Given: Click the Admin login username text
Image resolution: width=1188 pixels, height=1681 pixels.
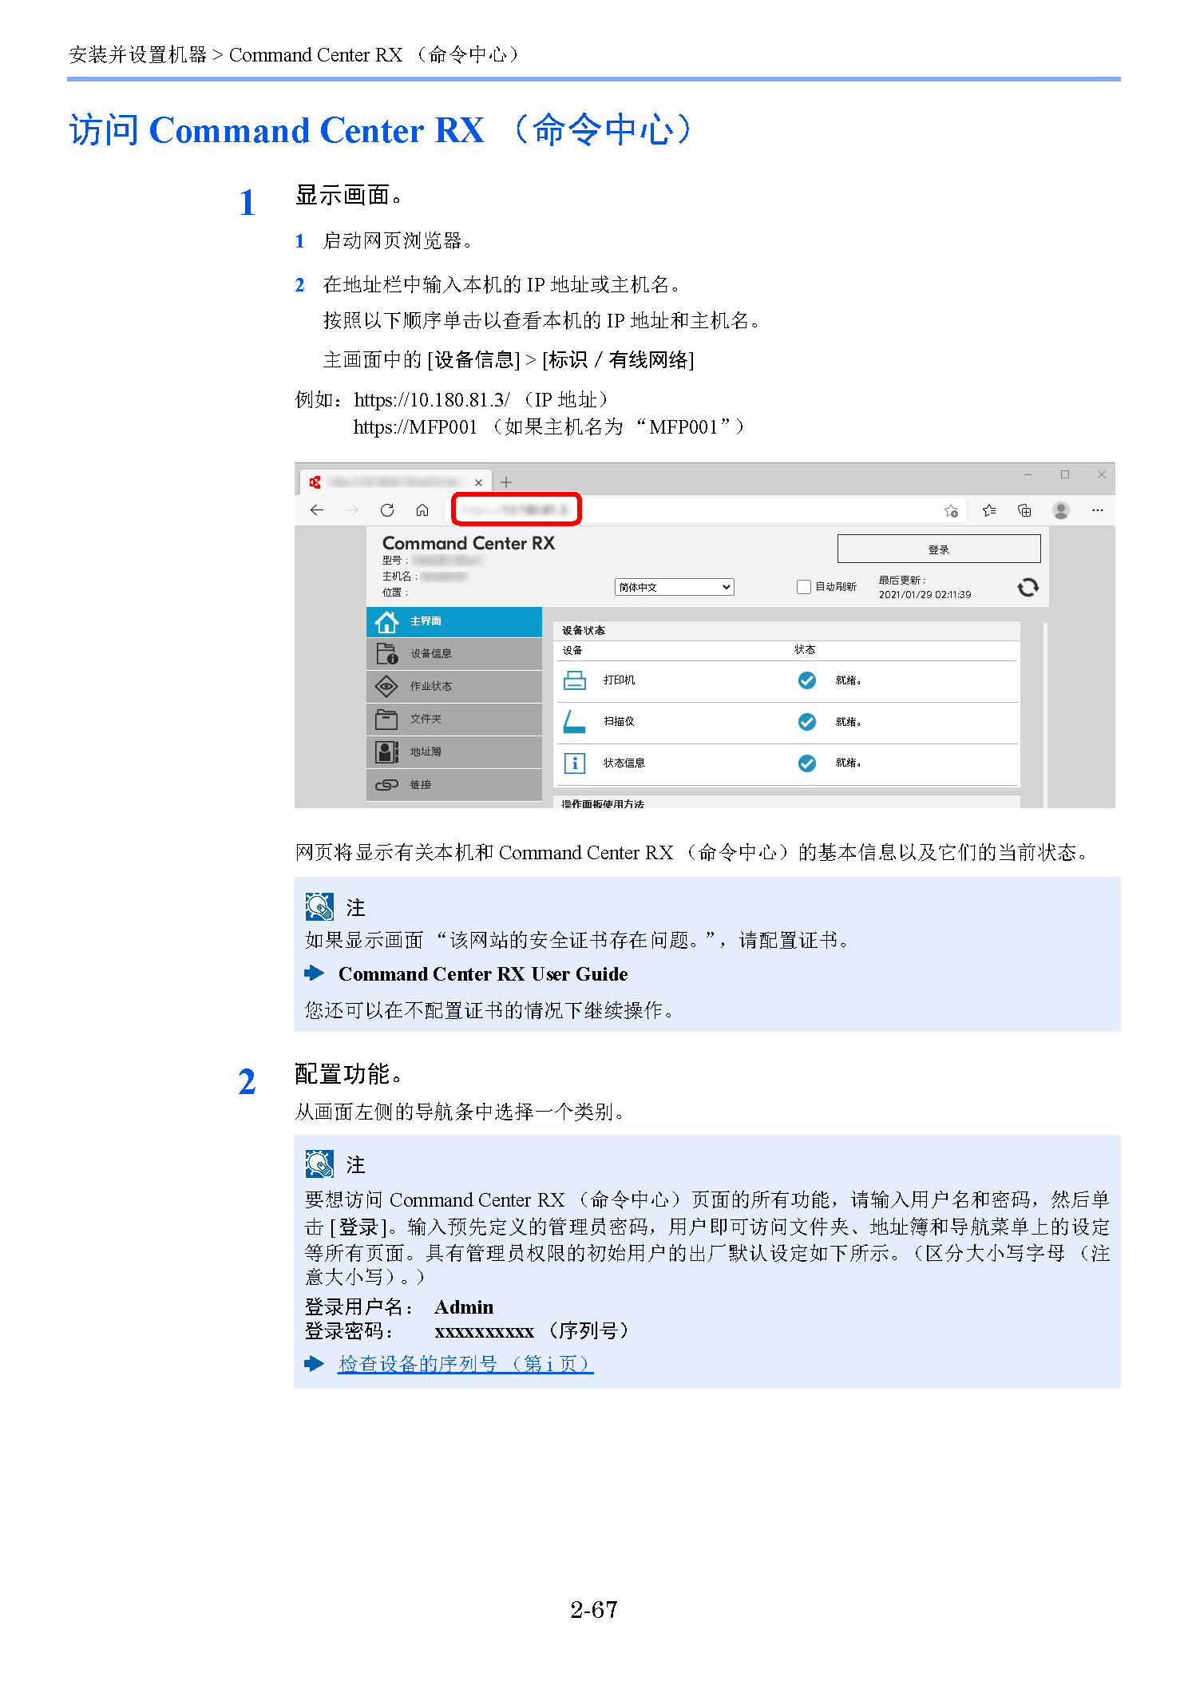Looking at the screenshot, I should click(464, 1307).
